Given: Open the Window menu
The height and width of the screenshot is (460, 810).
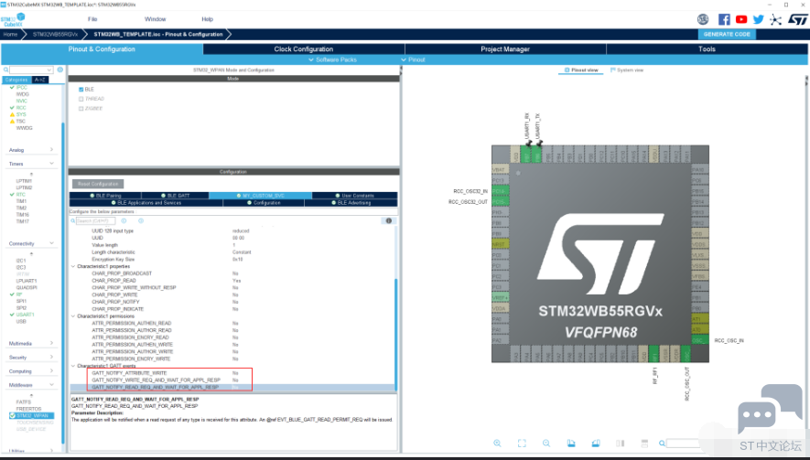Looking at the screenshot, I should tap(155, 19).
